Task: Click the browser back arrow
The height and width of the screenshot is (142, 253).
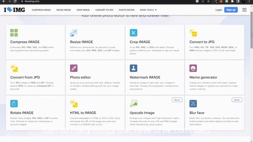Action: pos(4,1)
